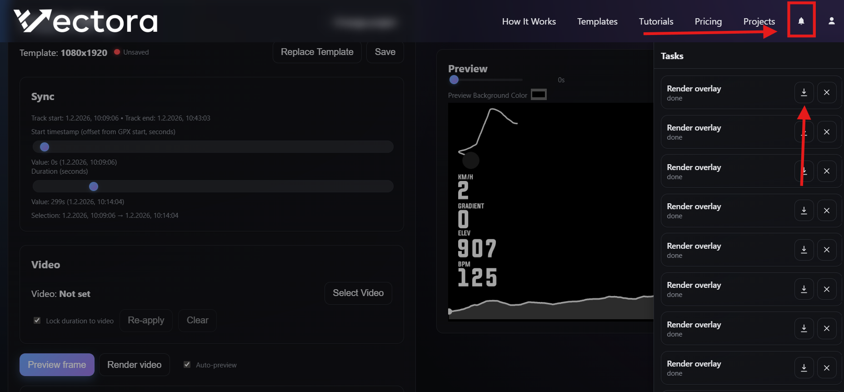Click the Select Video button

358,293
